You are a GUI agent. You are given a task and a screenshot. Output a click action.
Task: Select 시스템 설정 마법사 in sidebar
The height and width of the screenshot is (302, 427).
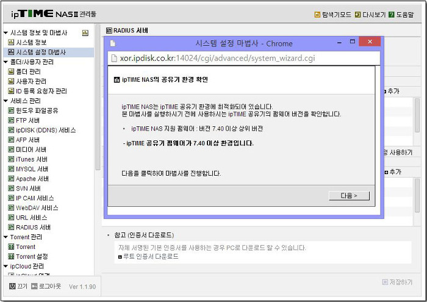click(41, 52)
